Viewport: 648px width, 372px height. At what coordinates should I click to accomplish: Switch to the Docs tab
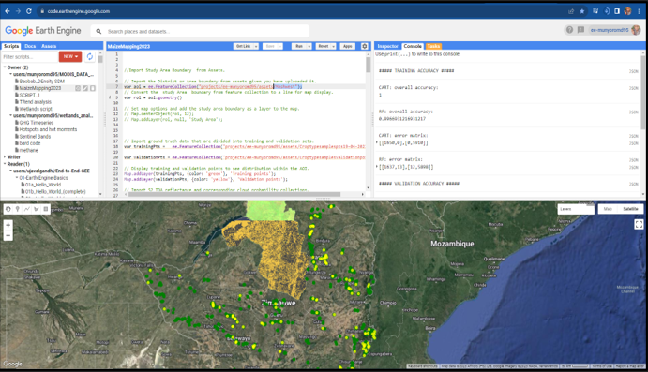(x=30, y=46)
